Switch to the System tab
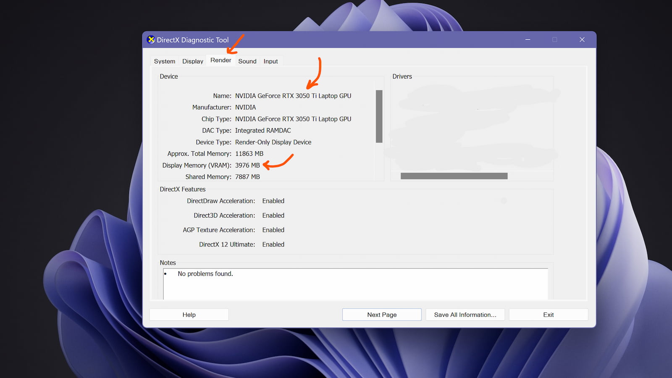Screen dimensions: 672x378 [x=164, y=61]
